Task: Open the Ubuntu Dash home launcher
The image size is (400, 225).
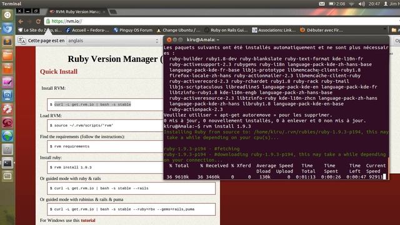Action: pos(7,15)
